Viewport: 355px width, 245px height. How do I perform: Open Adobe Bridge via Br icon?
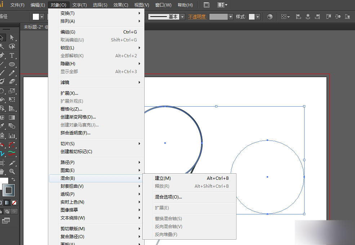click(207, 5)
